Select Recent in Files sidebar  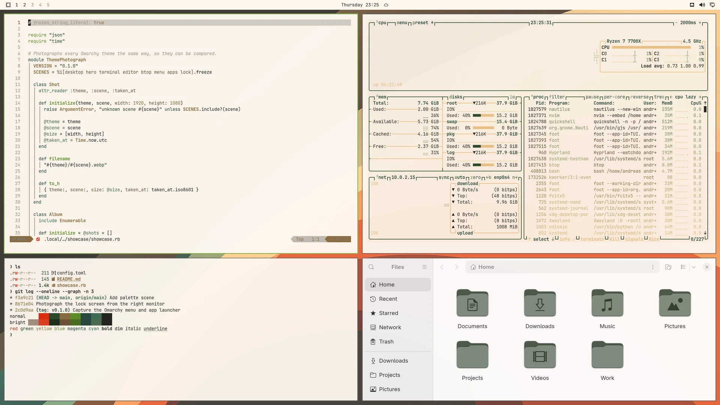pyautogui.click(x=398, y=299)
